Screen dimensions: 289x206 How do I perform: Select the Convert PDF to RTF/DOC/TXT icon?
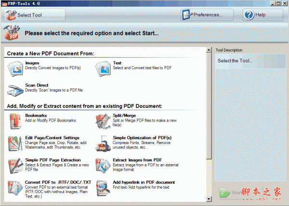[x=15, y=188]
